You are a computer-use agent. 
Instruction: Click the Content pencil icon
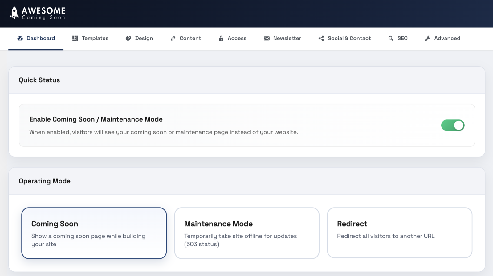pos(173,38)
